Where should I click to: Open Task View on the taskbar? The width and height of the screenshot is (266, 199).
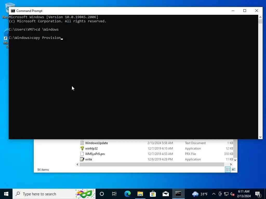click(x=114, y=194)
